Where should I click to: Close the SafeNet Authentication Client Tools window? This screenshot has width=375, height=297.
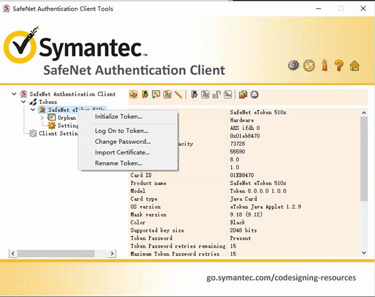click(363, 8)
